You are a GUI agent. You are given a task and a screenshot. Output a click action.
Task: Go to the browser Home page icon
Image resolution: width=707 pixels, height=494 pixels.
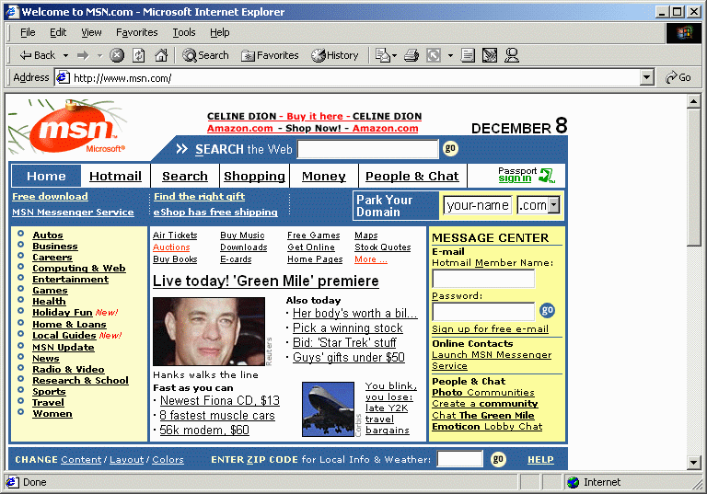[x=161, y=55]
